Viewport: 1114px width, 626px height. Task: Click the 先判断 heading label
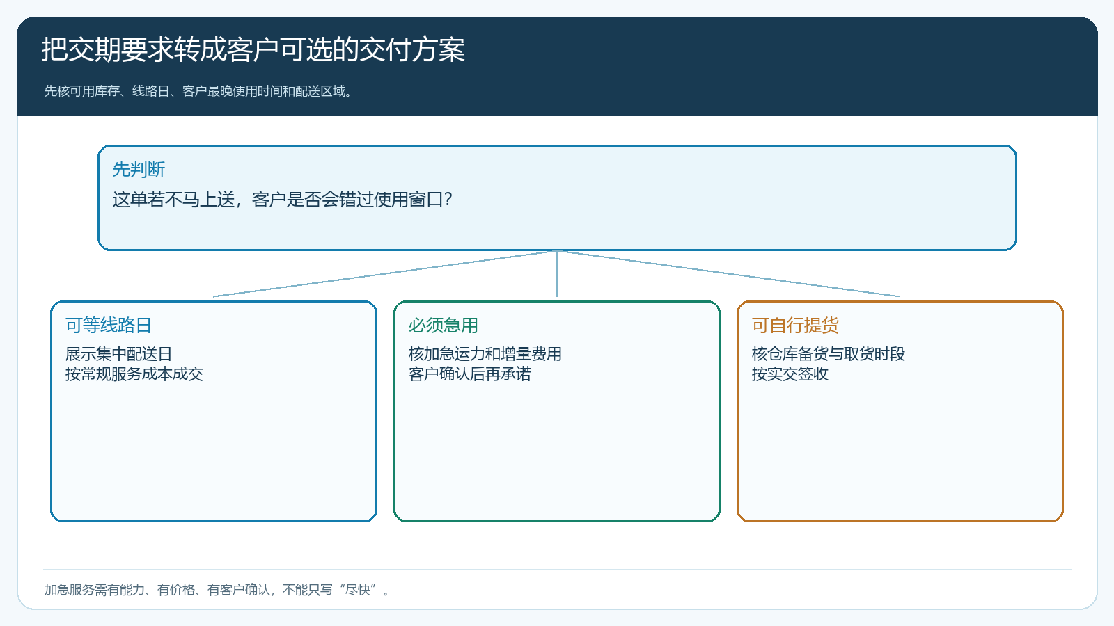coord(139,169)
